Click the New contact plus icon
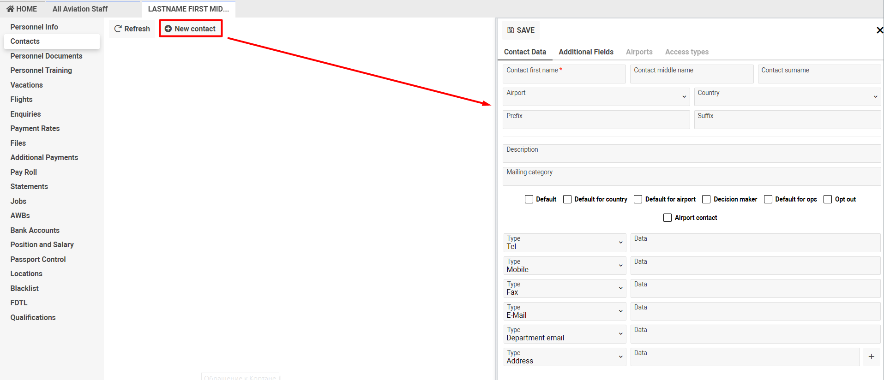 pos(168,29)
